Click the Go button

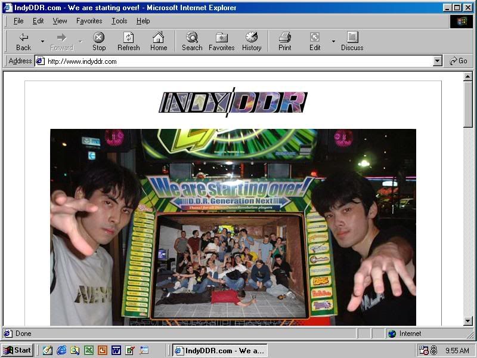459,61
